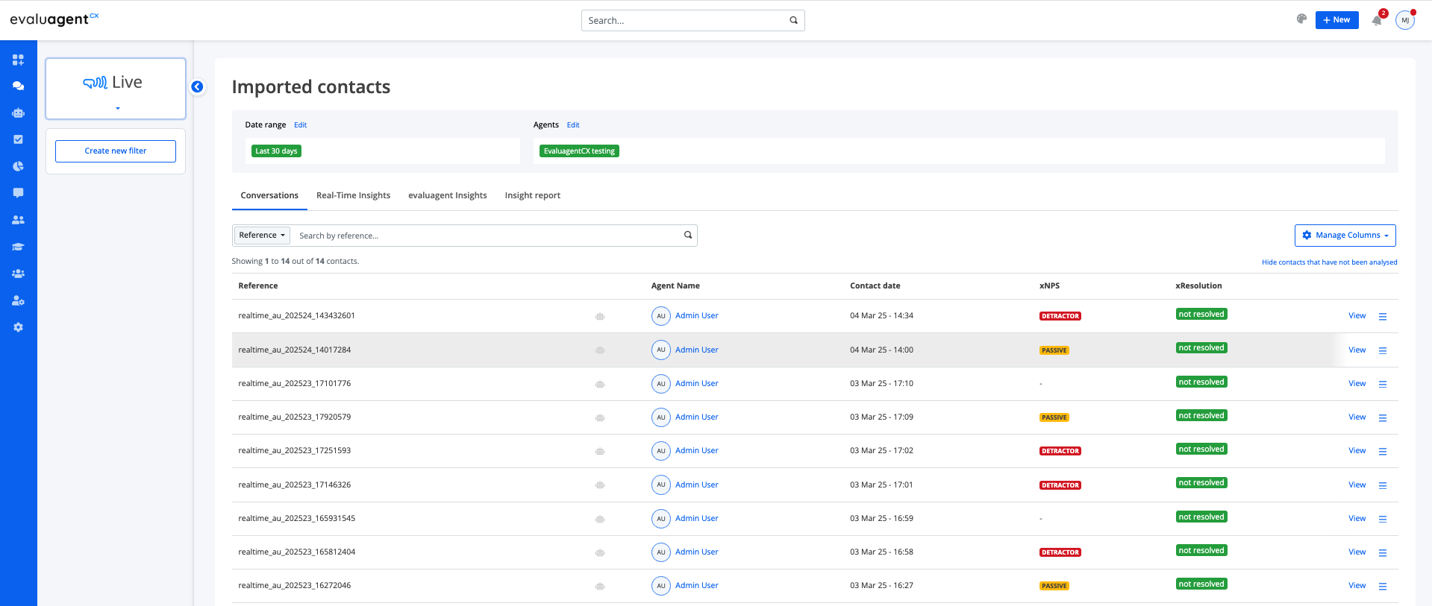Click the xResolution column header

(1198, 285)
